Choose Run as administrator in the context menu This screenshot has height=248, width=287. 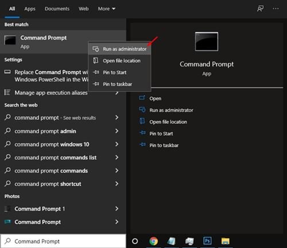(119, 49)
